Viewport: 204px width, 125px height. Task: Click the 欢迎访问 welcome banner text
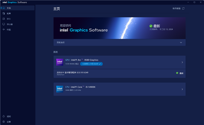pyautogui.click(x=65, y=25)
